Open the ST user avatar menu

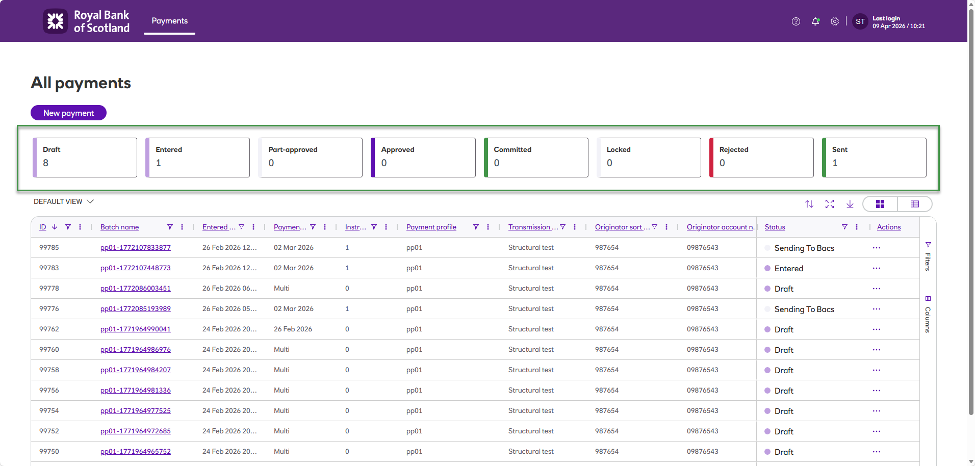point(860,21)
